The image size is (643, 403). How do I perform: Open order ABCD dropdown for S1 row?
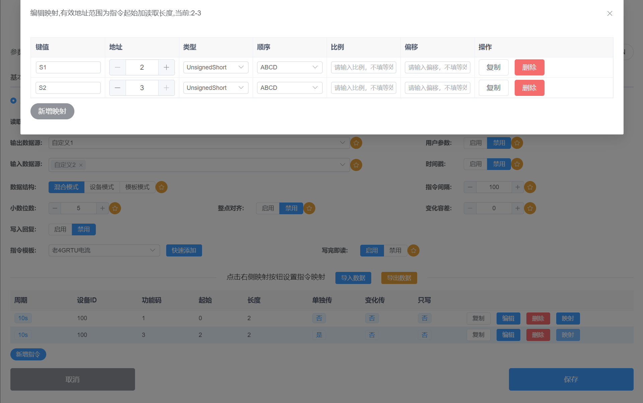290,67
